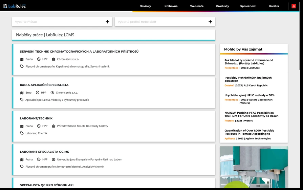This screenshot has height=190, width=303.
Task: Open Servisní technik chromatografických job title
Action: click(79, 52)
